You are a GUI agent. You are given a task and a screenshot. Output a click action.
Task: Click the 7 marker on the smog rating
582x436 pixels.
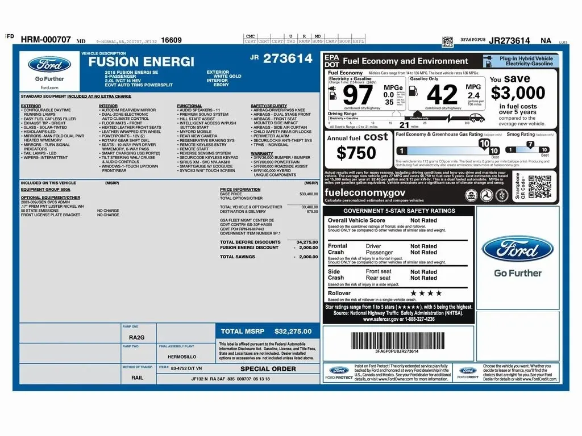[x=530, y=145]
